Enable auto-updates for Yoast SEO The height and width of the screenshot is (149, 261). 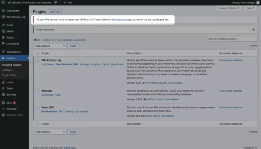(231, 108)
